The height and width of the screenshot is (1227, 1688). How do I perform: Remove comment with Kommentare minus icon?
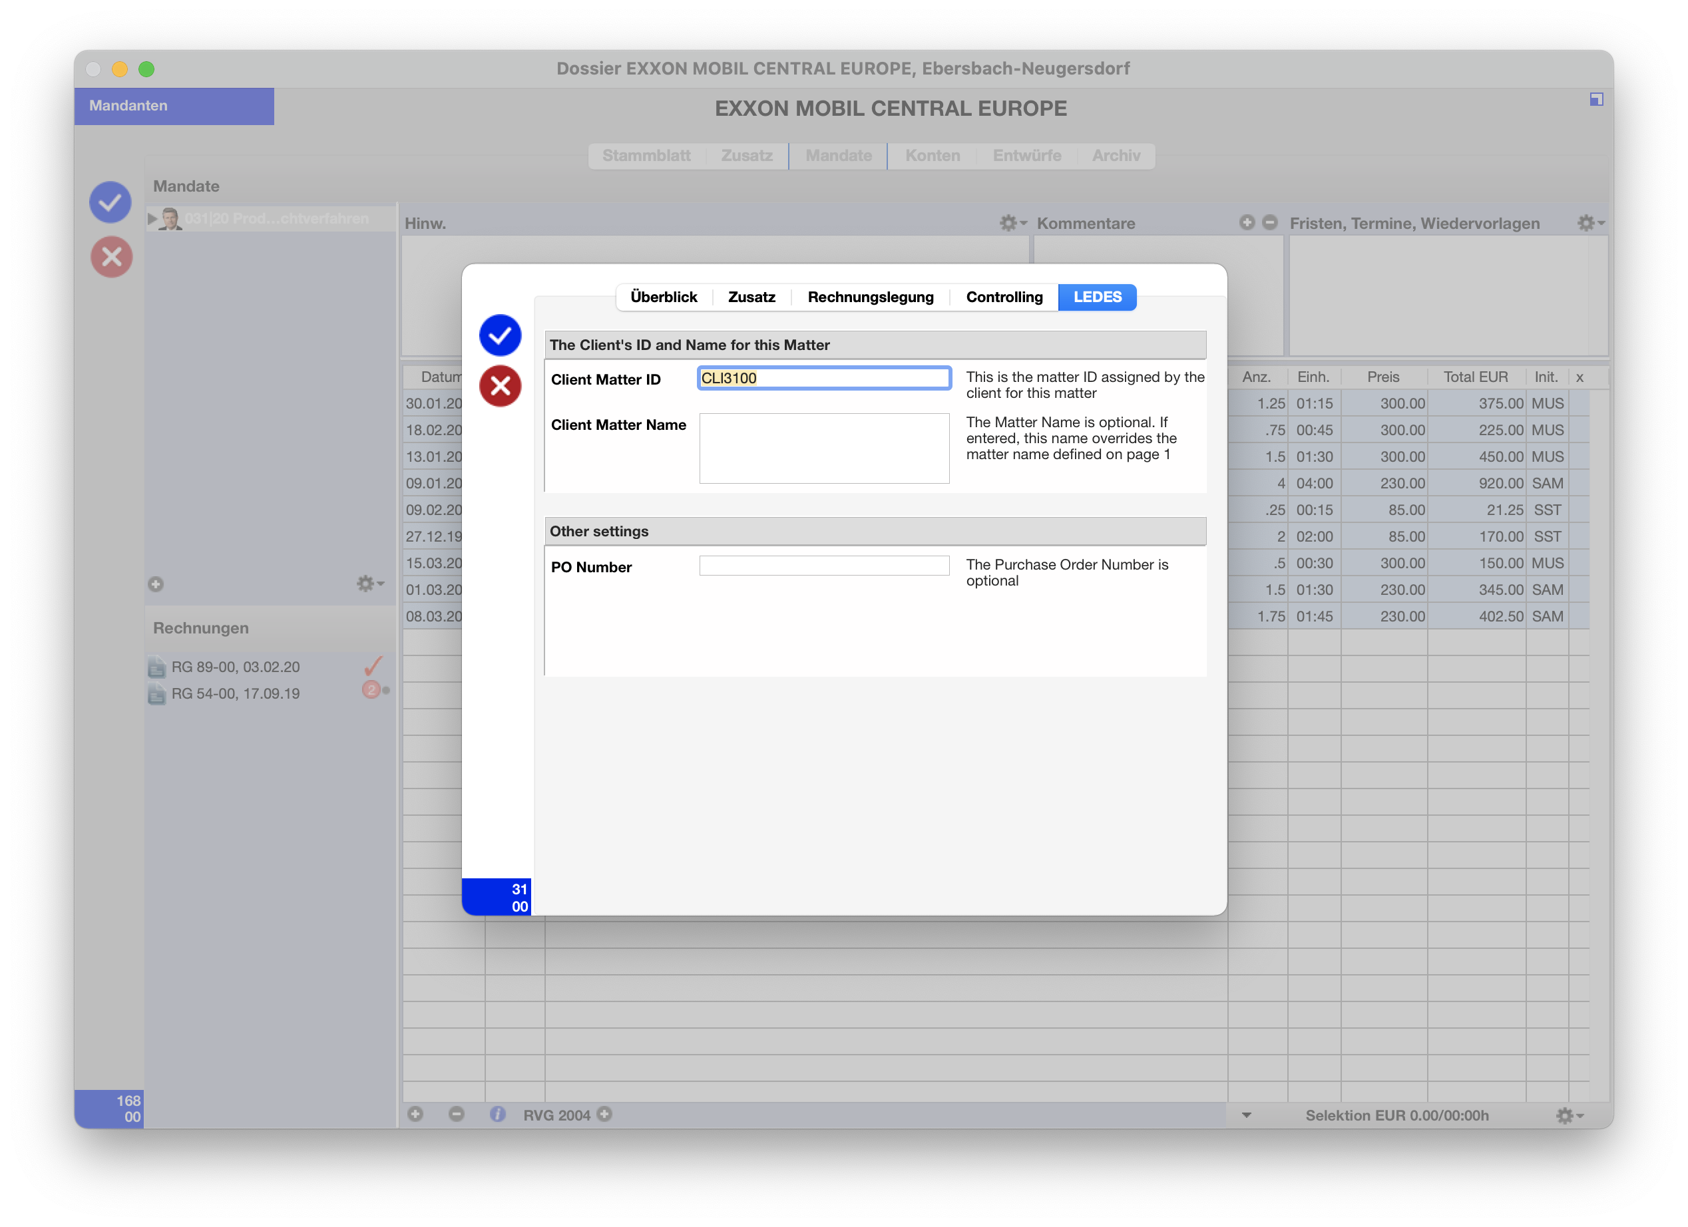[x=1270, y=222]
